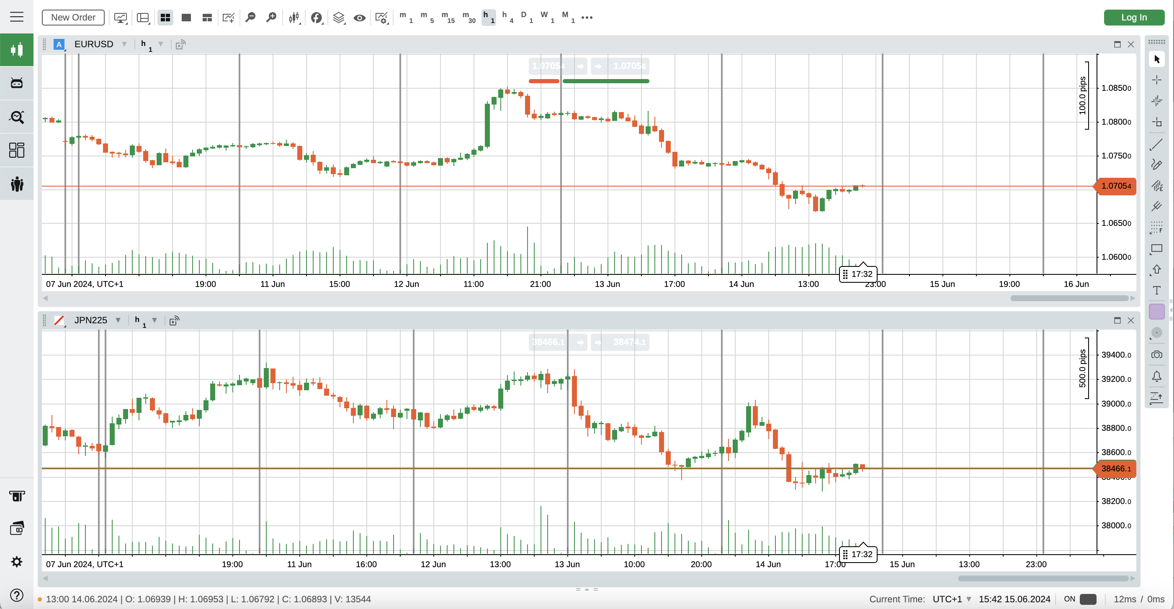Switch to m5 timeframe

coord(427,17)
